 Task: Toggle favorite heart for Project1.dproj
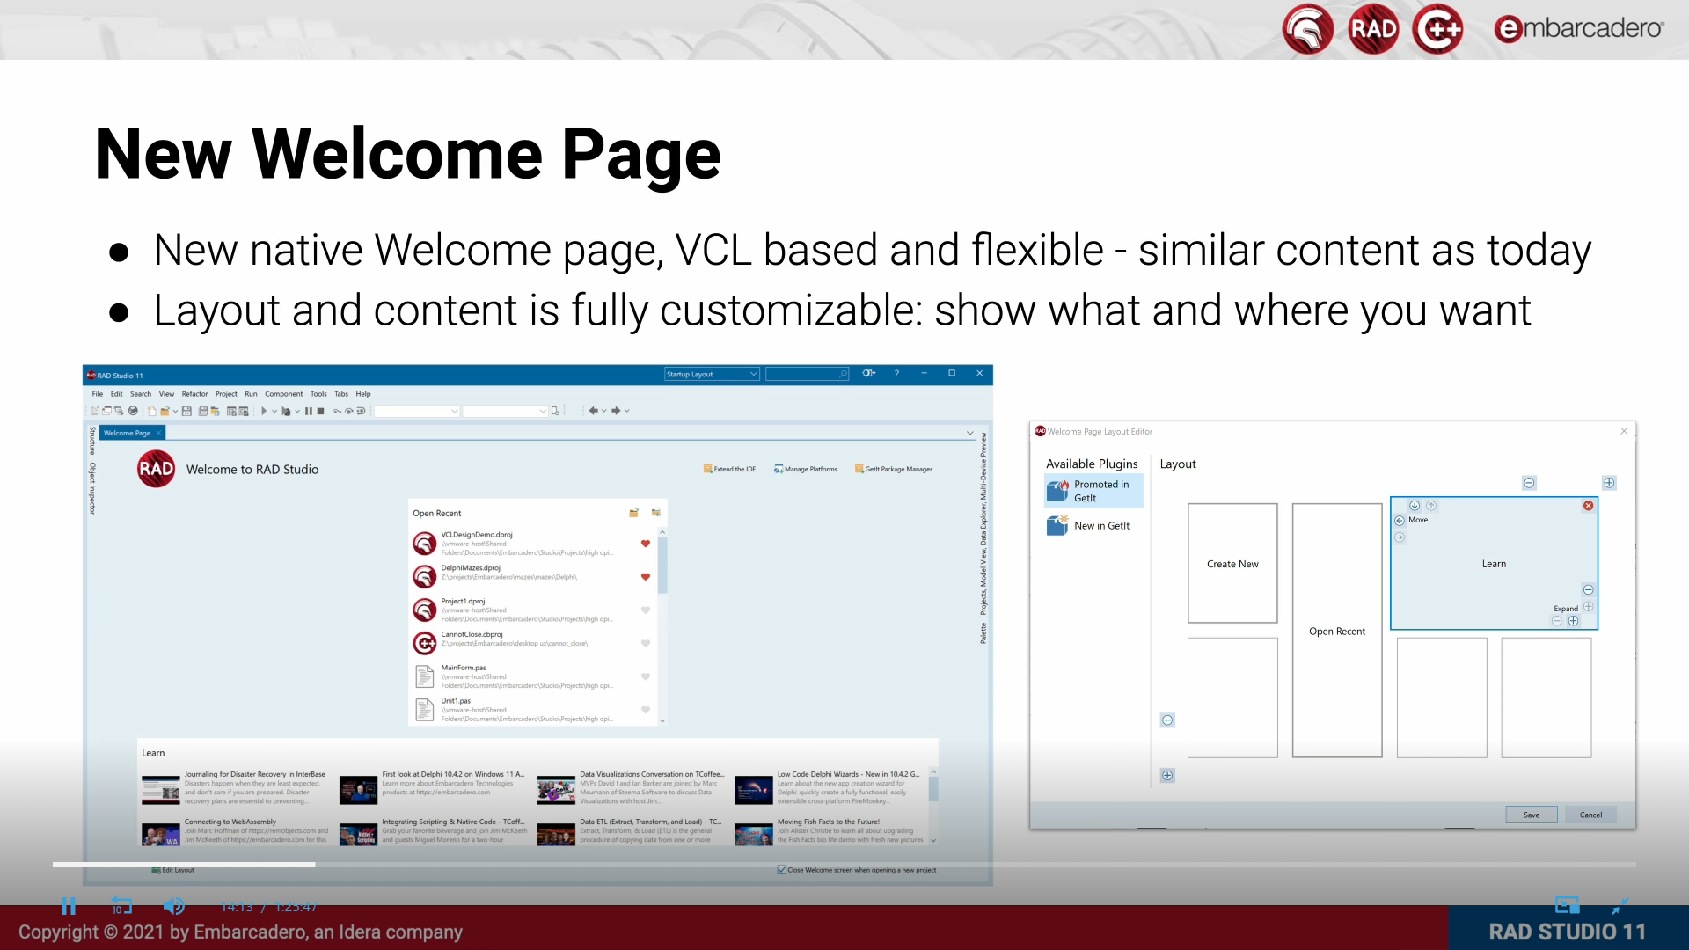[645, 610]
